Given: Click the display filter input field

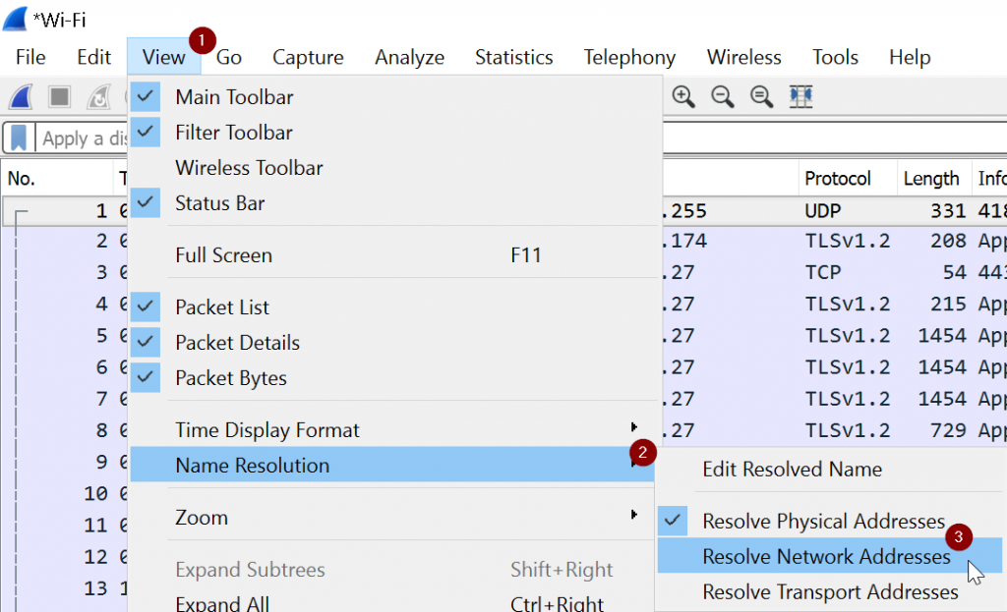Looking at the screenshot, I should [x=84, y=138].
